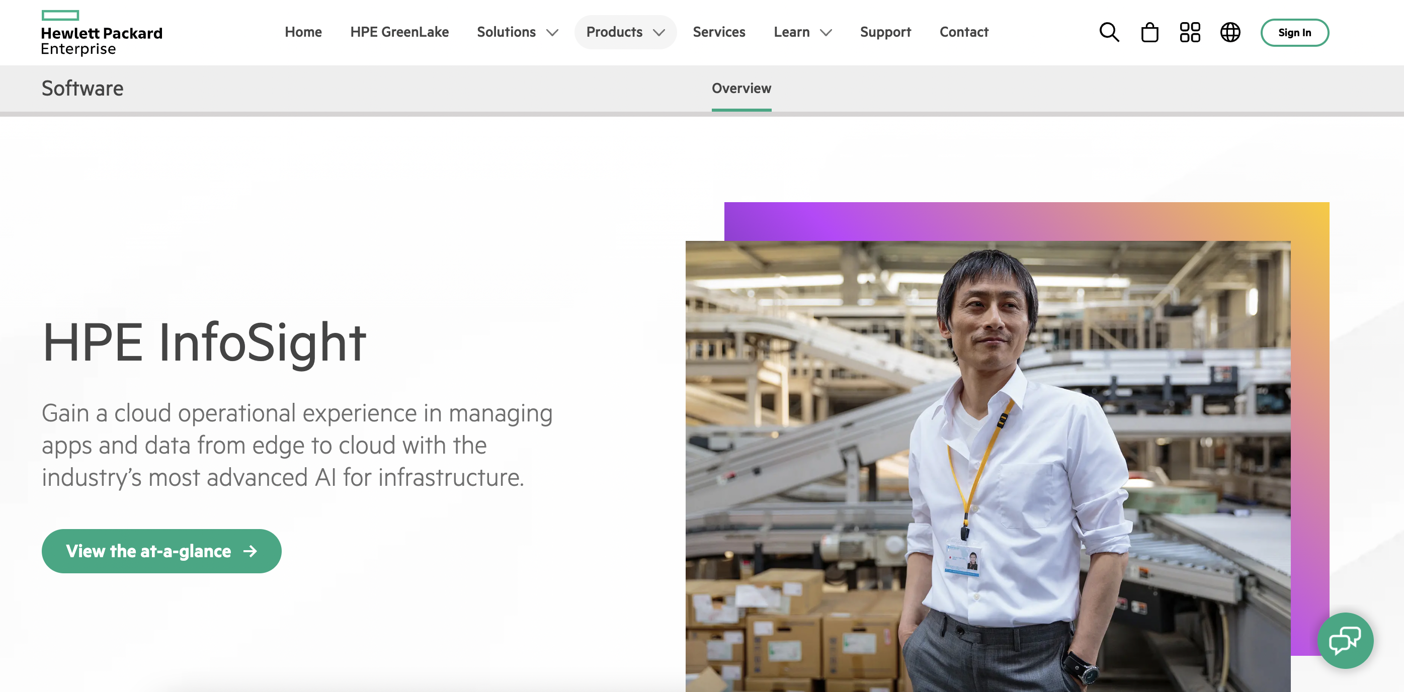Open HPE GreenLake in navigation
The image size is (1404, 692).
[x=399, y=32]
